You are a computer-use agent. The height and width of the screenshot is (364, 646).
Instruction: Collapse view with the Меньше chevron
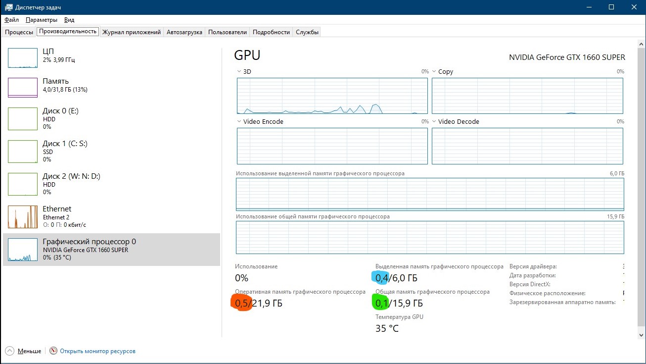click(9, 351)
